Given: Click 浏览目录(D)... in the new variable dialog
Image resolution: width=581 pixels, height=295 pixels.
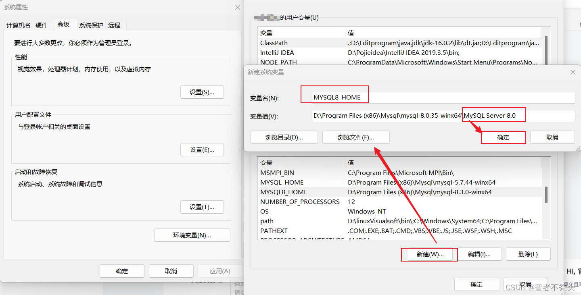Looking at the screenshot, I should tap(284, 137).
